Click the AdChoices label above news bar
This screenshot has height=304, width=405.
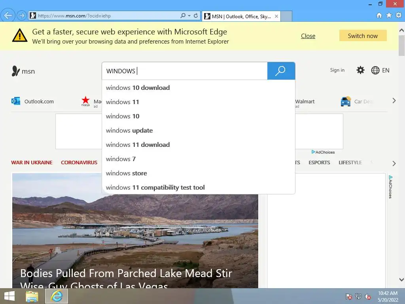(x=323, y=152)
